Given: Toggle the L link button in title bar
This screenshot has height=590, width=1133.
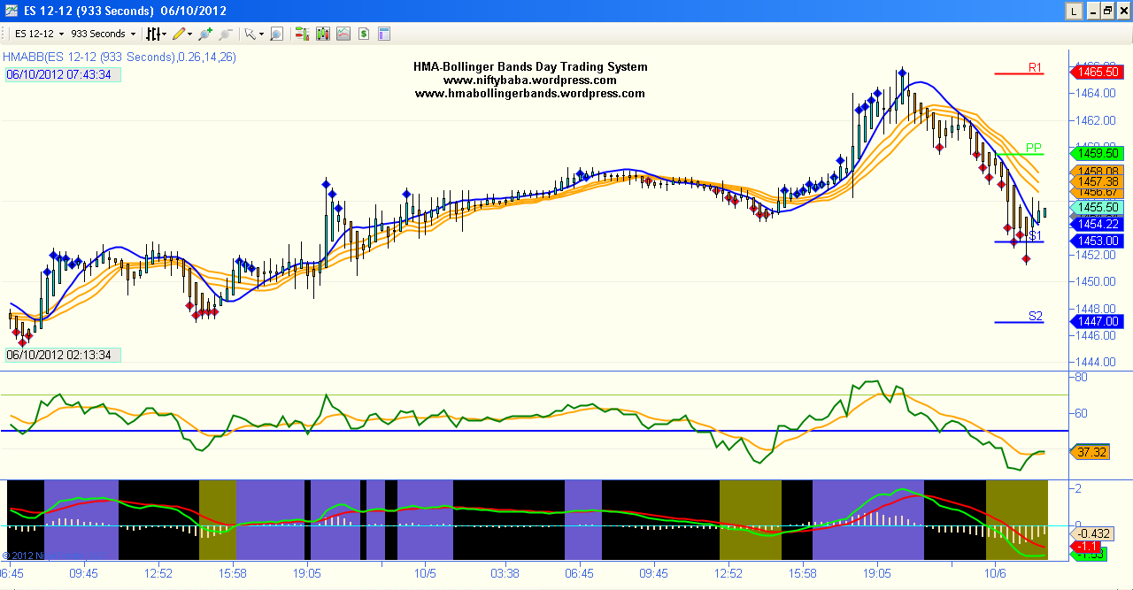Looking at the screenshot, I should click(1074, 11).
